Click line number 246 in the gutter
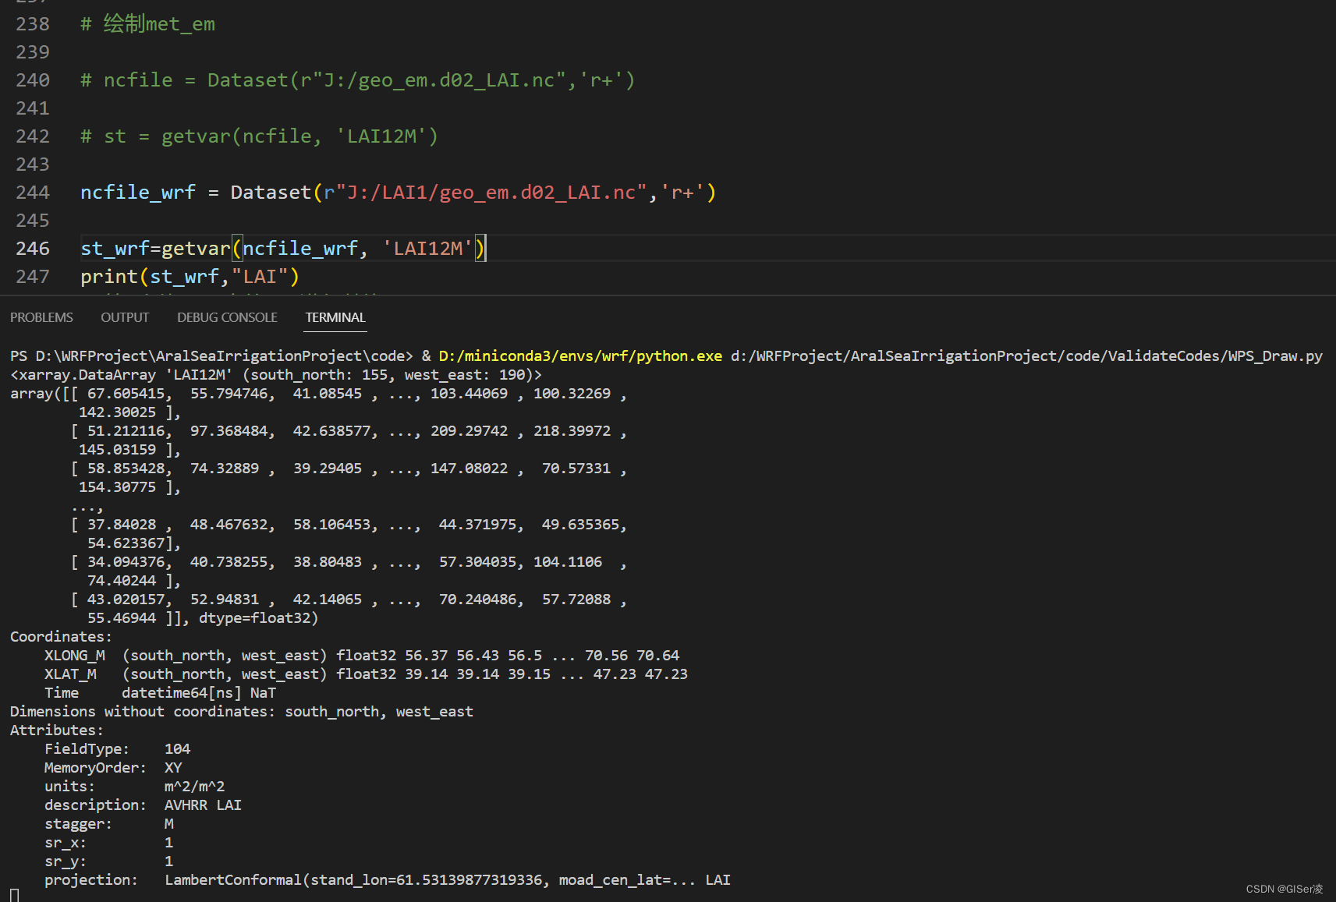The width and height of the screenshot is (1336, 902). [x=33, y=249]
